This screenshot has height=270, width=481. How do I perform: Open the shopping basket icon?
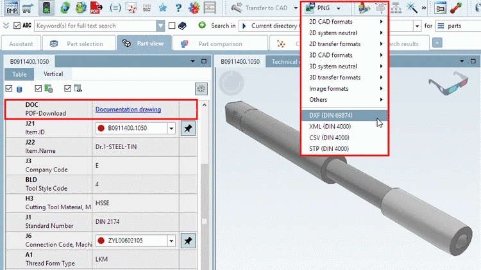coord(28,8)
